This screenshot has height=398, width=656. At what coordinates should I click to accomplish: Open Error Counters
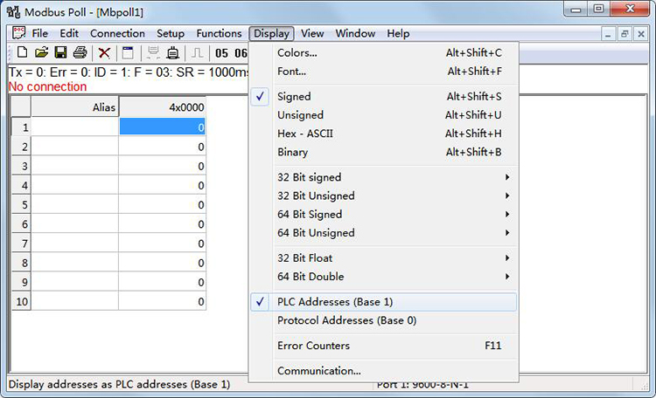click(384, 346)
